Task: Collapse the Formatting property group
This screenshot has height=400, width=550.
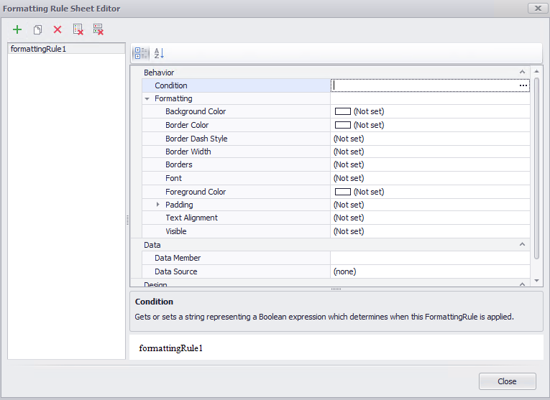Action: (x=147, y=99)
